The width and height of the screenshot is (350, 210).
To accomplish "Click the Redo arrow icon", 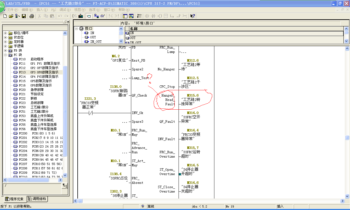I will [66, 16].
